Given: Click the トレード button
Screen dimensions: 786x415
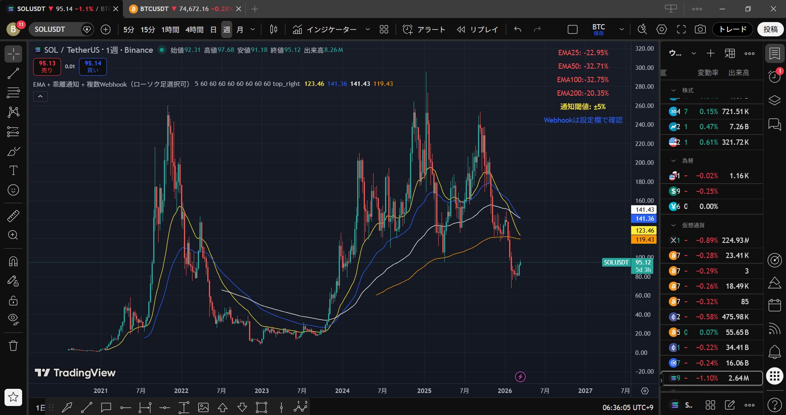Looking at the screenshot, I should pos(732,29).
